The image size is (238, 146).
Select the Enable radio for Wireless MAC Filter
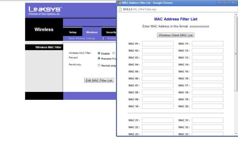[99, 53]
